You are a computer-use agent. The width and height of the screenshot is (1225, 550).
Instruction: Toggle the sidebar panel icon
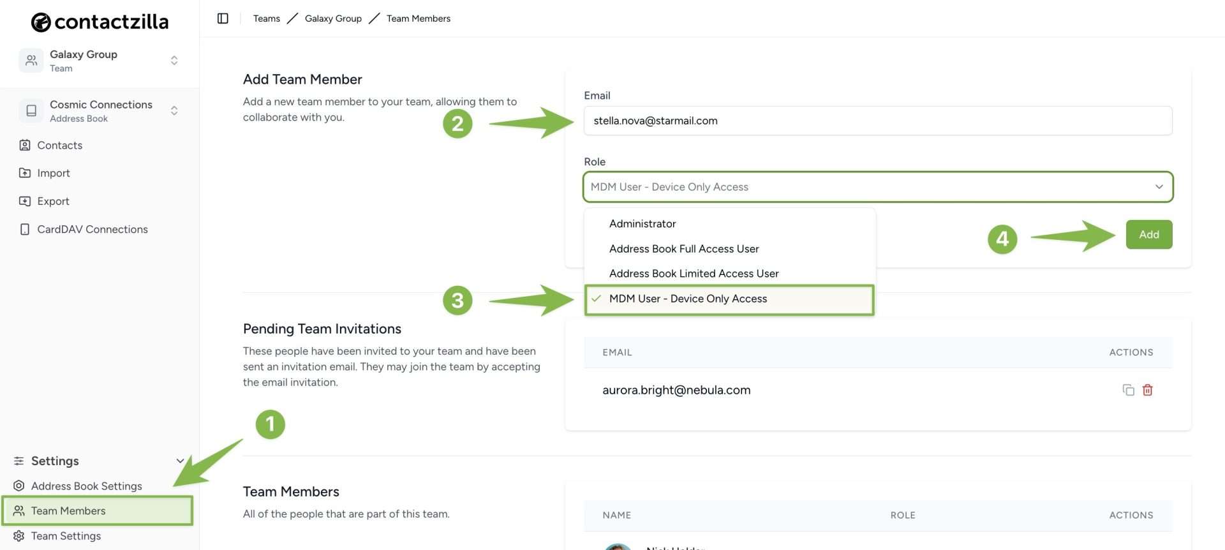pyautogui.click(x=223, y=19)
